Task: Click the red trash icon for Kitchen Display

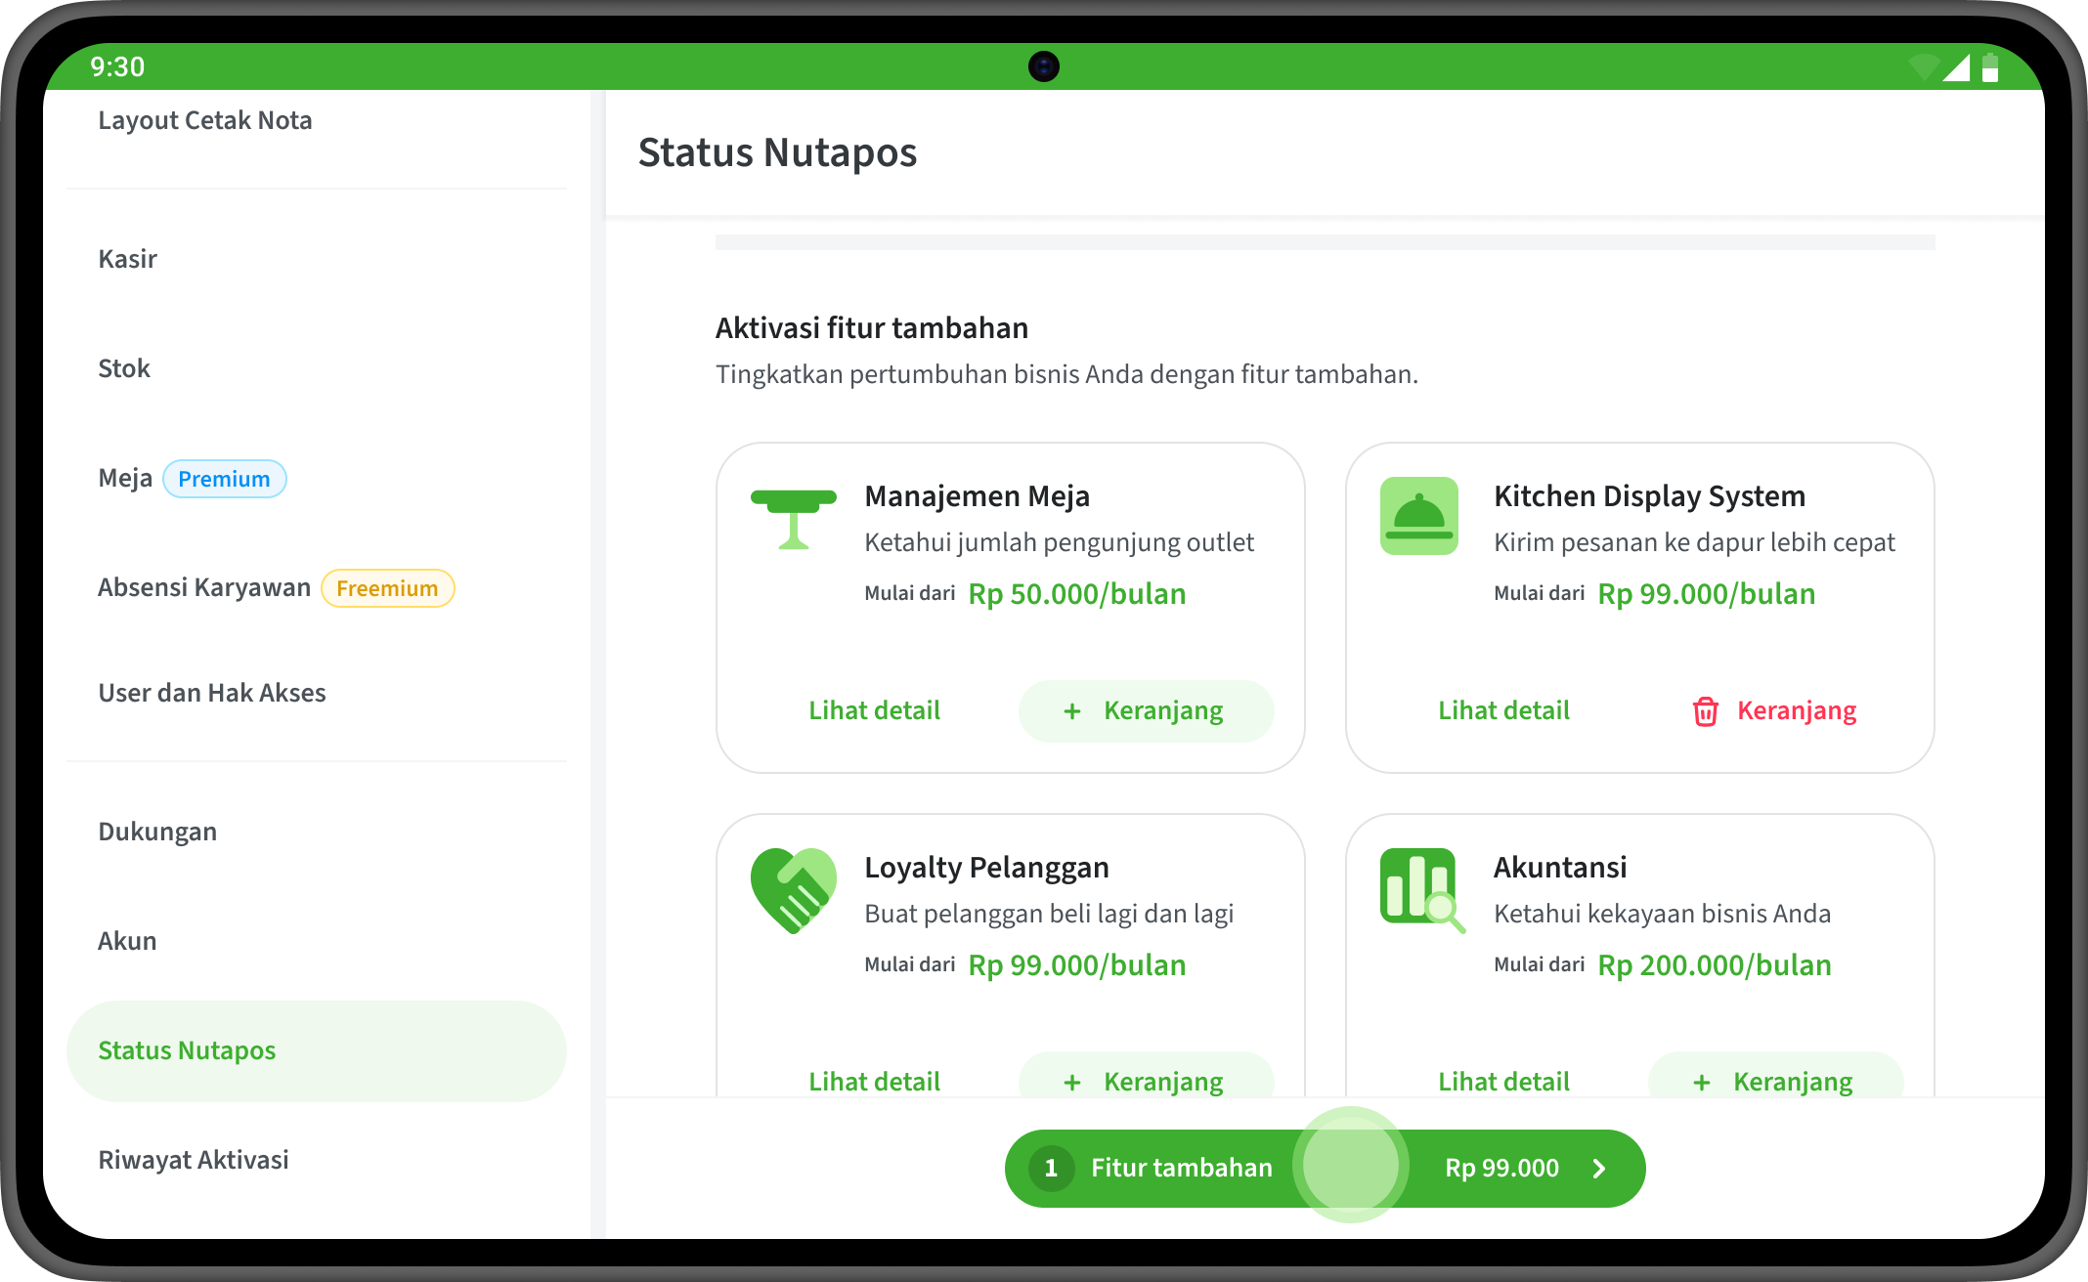Action: [x=1705, y=711]
